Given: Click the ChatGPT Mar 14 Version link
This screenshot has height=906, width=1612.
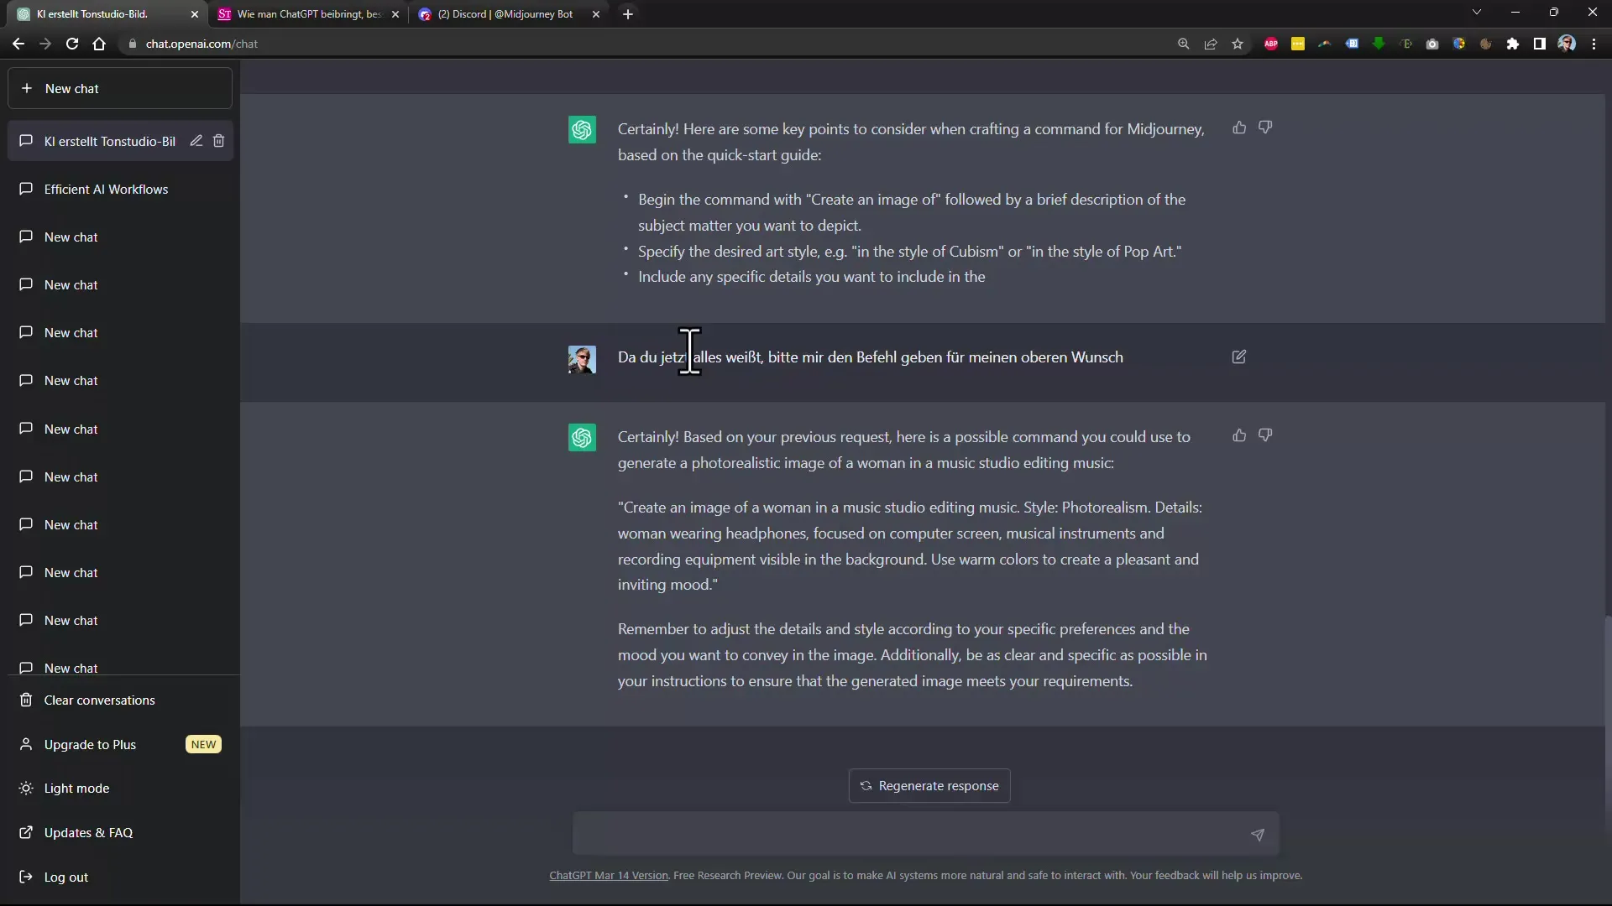Looking at the screenshot, I should [608, 875].
